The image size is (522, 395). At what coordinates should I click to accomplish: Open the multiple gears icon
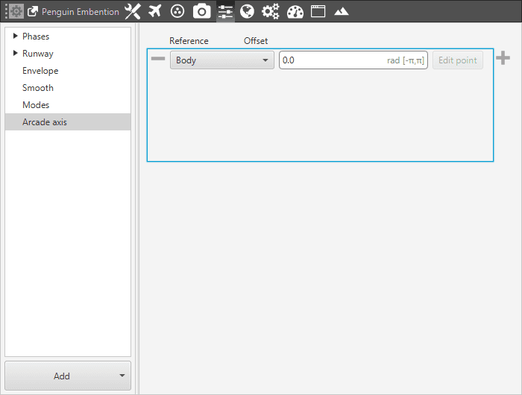pos(270,12)
